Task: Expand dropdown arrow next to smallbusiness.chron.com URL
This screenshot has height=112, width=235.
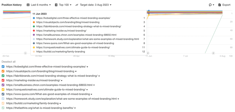Action: (94, 85)
